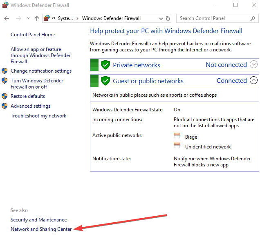Open Security and Maintenance link
Screen dimensions: 260x239
(39, 220)
